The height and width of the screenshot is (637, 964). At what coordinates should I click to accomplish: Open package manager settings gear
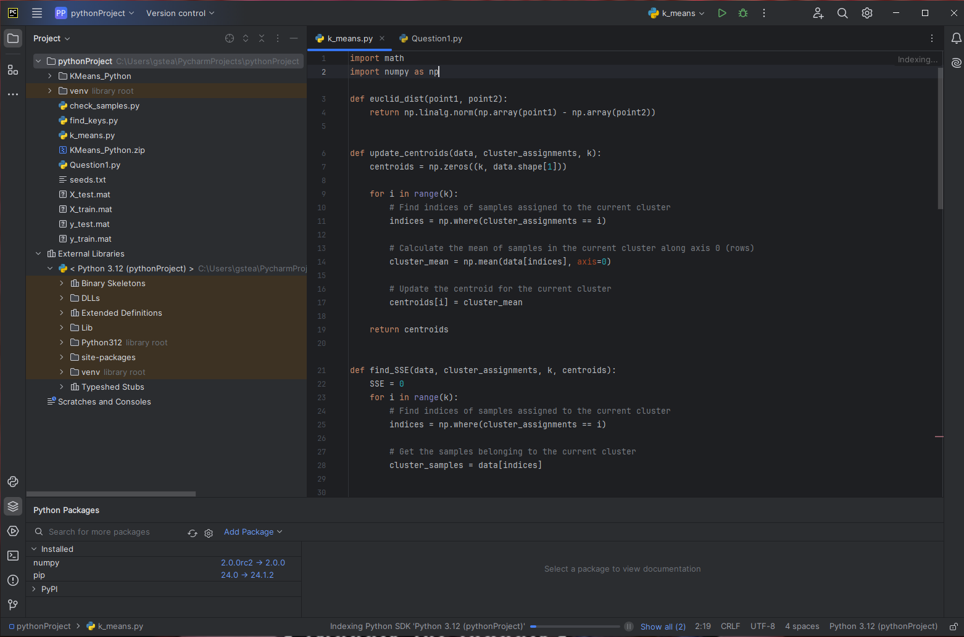(209, 533)
